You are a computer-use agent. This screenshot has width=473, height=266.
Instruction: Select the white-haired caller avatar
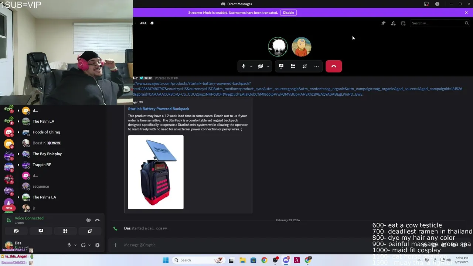tap(278, 47)
